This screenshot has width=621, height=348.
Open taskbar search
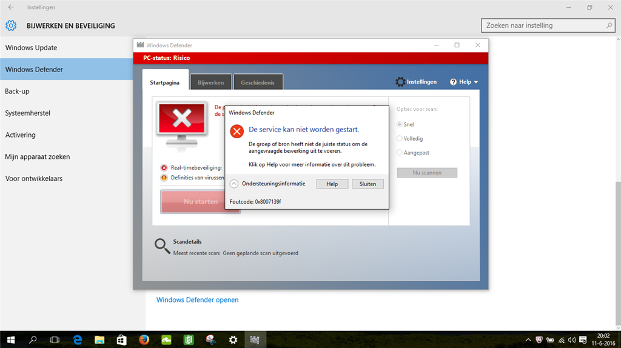click(x=33, y=340)
